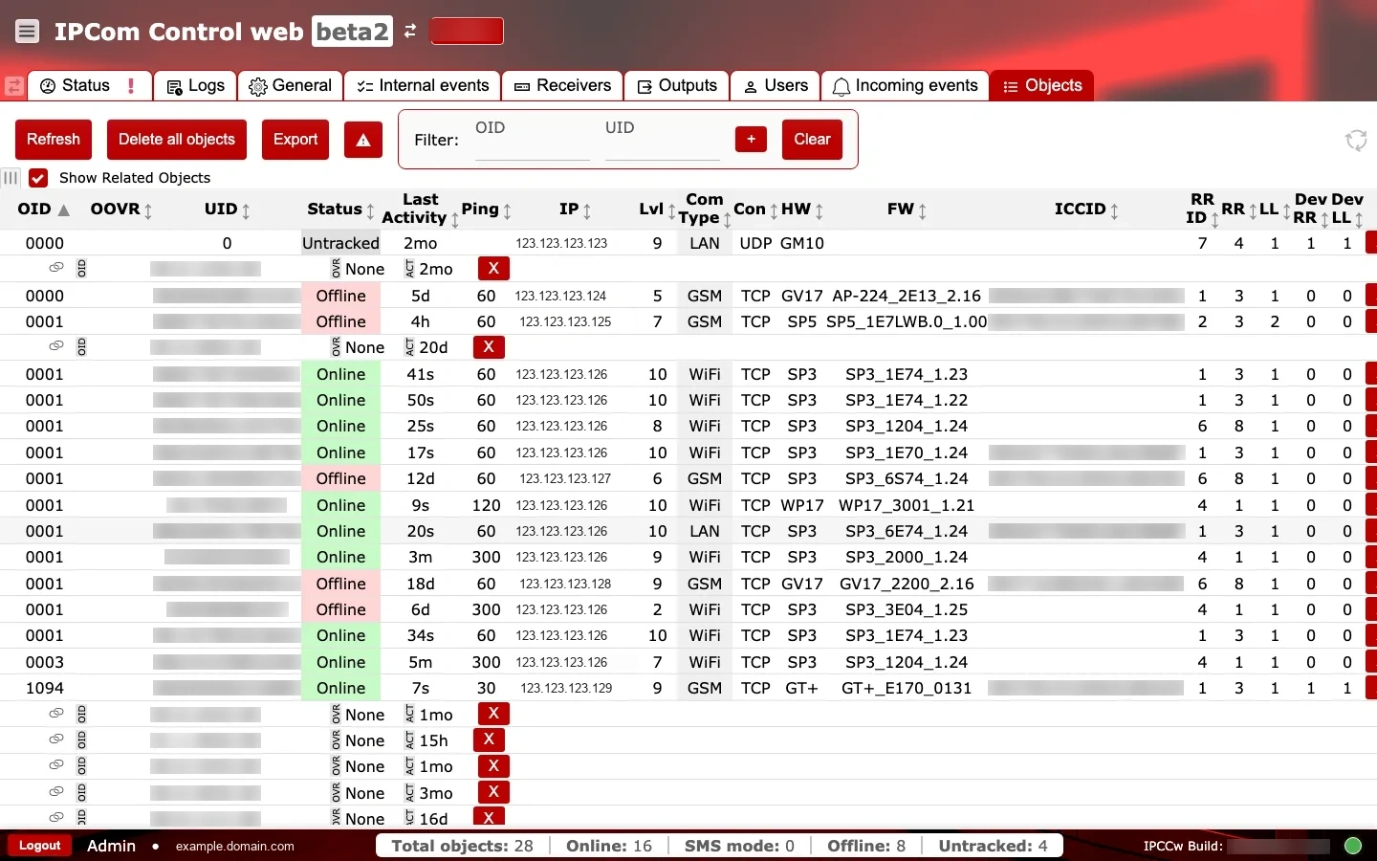The height and width of the screenshot is (861, 1377).
Task: Click the sync arrows icon beside beta2 badge
Action: [409, 31]
